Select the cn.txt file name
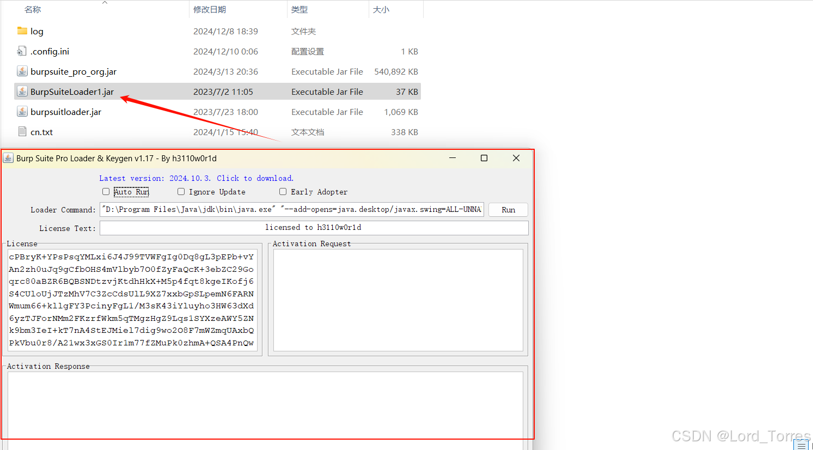The image size is (813, 450). click(x=41, y=132)
